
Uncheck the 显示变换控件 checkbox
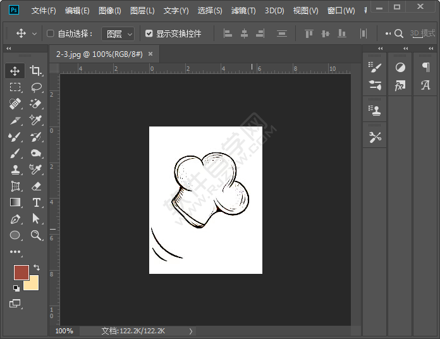click(149, 34)
